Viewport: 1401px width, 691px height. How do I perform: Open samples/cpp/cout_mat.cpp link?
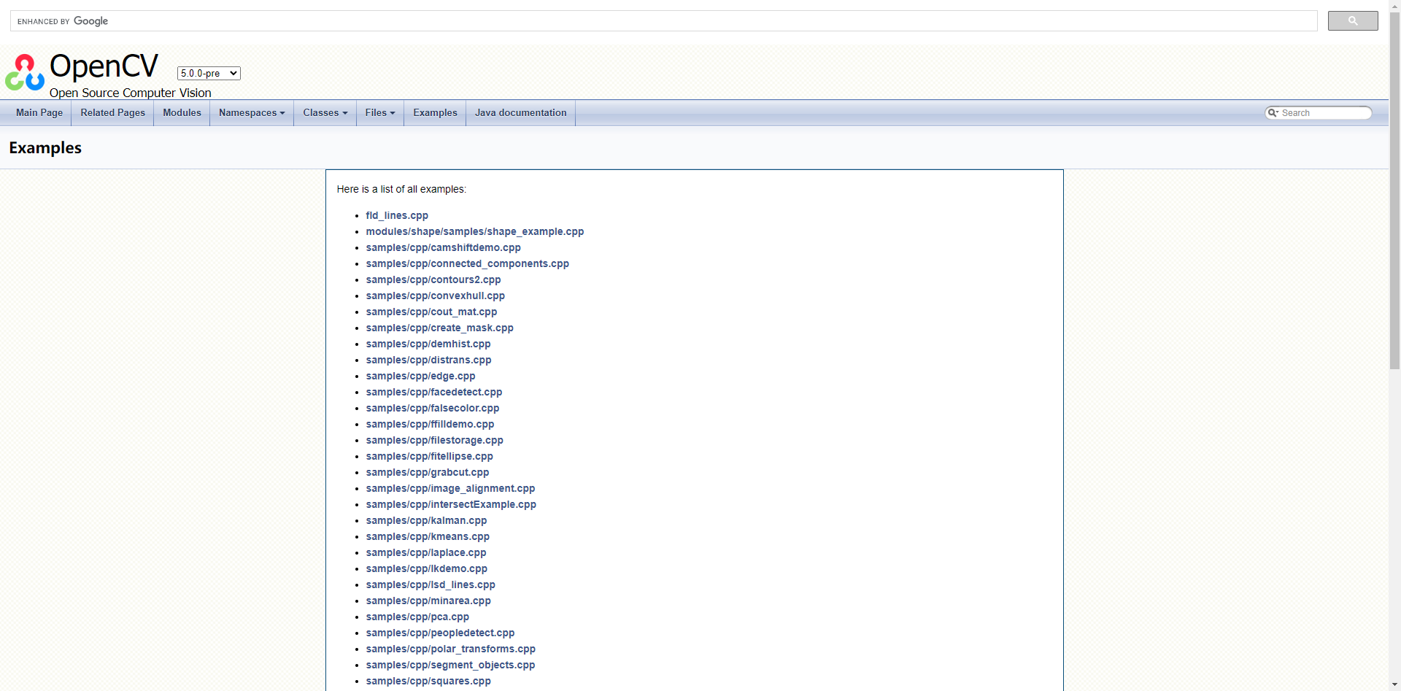click(431, 312)
